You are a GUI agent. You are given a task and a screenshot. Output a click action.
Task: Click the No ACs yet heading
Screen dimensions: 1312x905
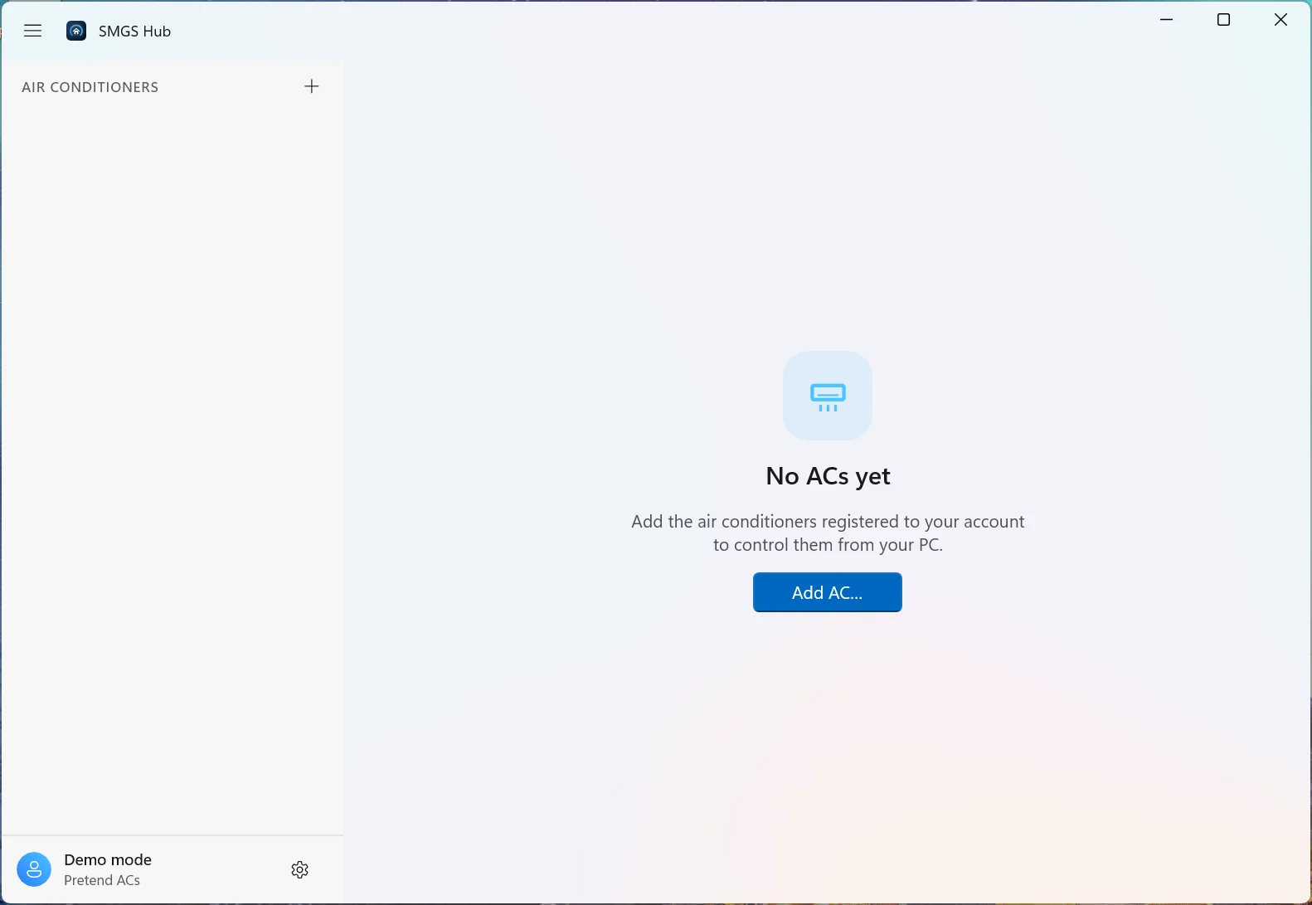coord(828,476)
